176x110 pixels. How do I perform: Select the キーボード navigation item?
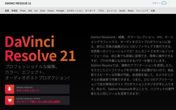(x=90, y=11)
